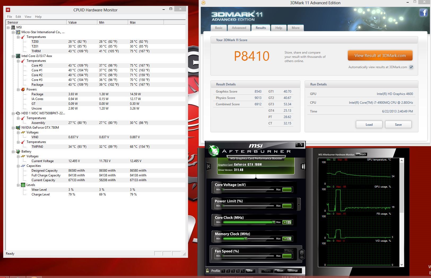The image size is (431, 278).
Task: Click the Facebook icon in 3DMark 11
Action: [423, 12]
